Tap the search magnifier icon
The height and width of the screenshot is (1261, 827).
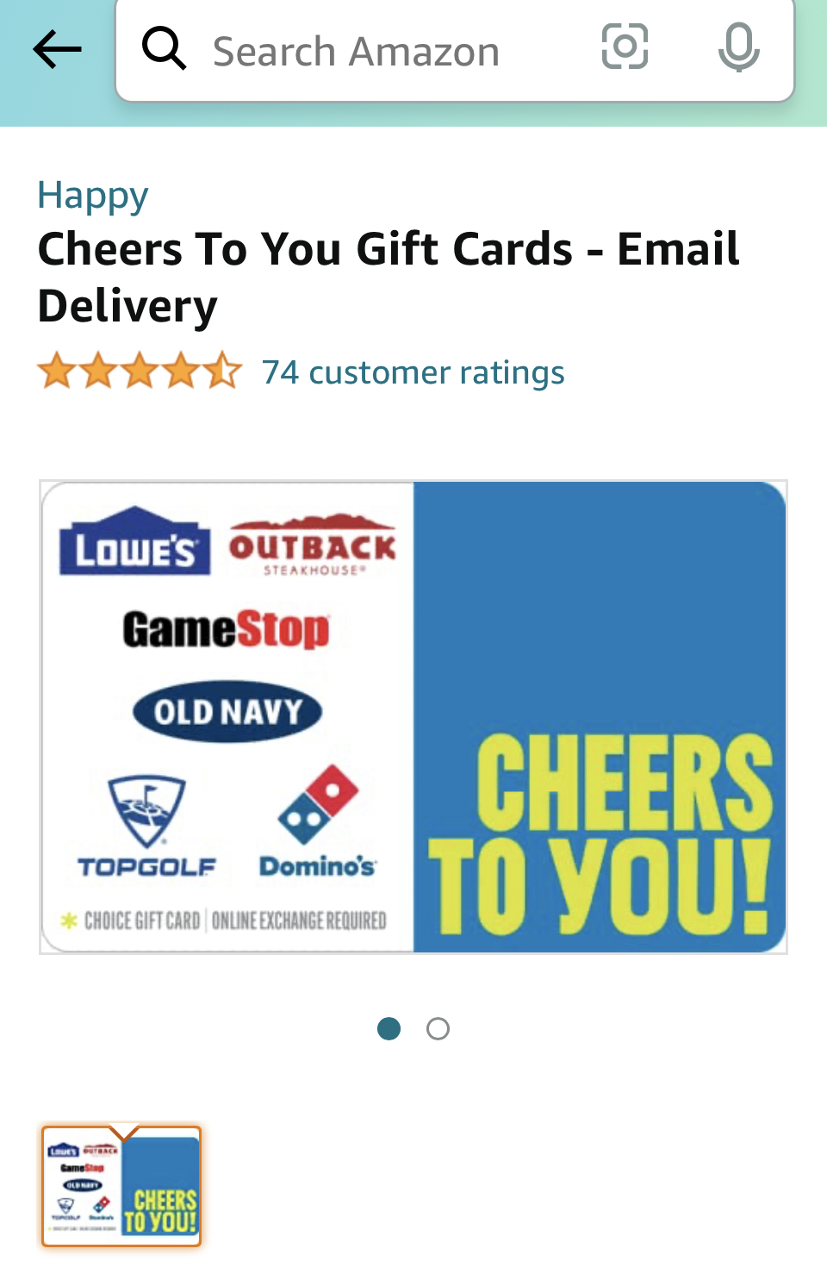point(164,48)
